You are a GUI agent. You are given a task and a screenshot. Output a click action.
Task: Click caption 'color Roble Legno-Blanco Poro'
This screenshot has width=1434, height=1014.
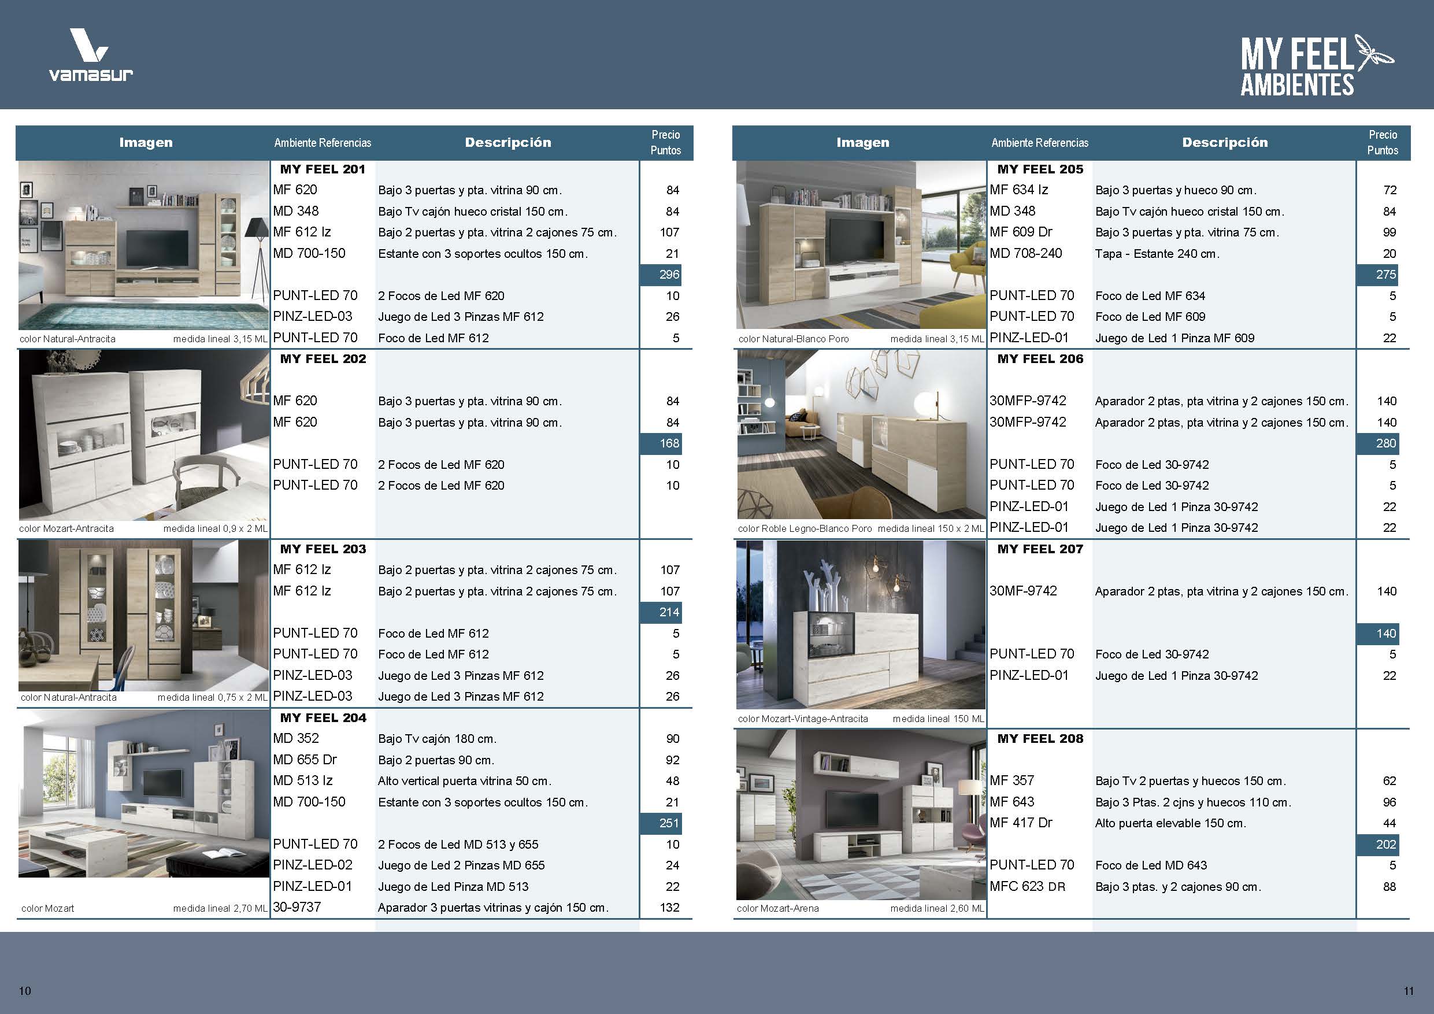(805, 528)
